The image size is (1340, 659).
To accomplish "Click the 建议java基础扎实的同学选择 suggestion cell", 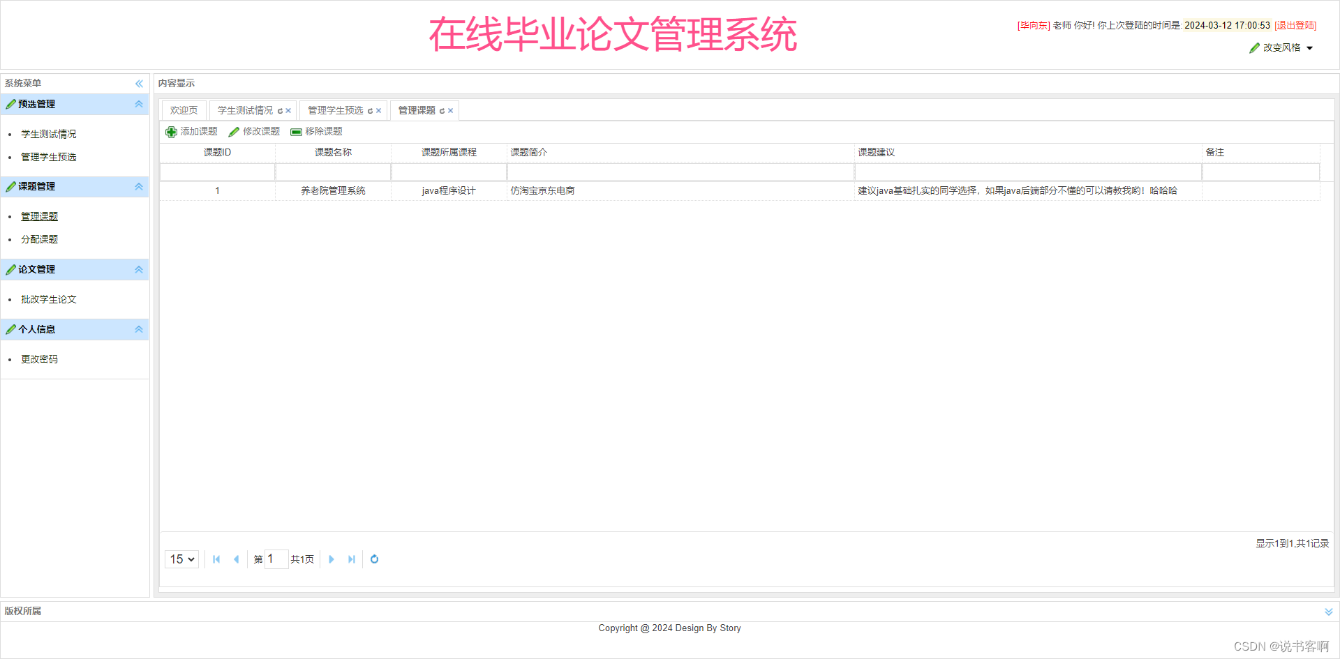I will (1028, 190).
